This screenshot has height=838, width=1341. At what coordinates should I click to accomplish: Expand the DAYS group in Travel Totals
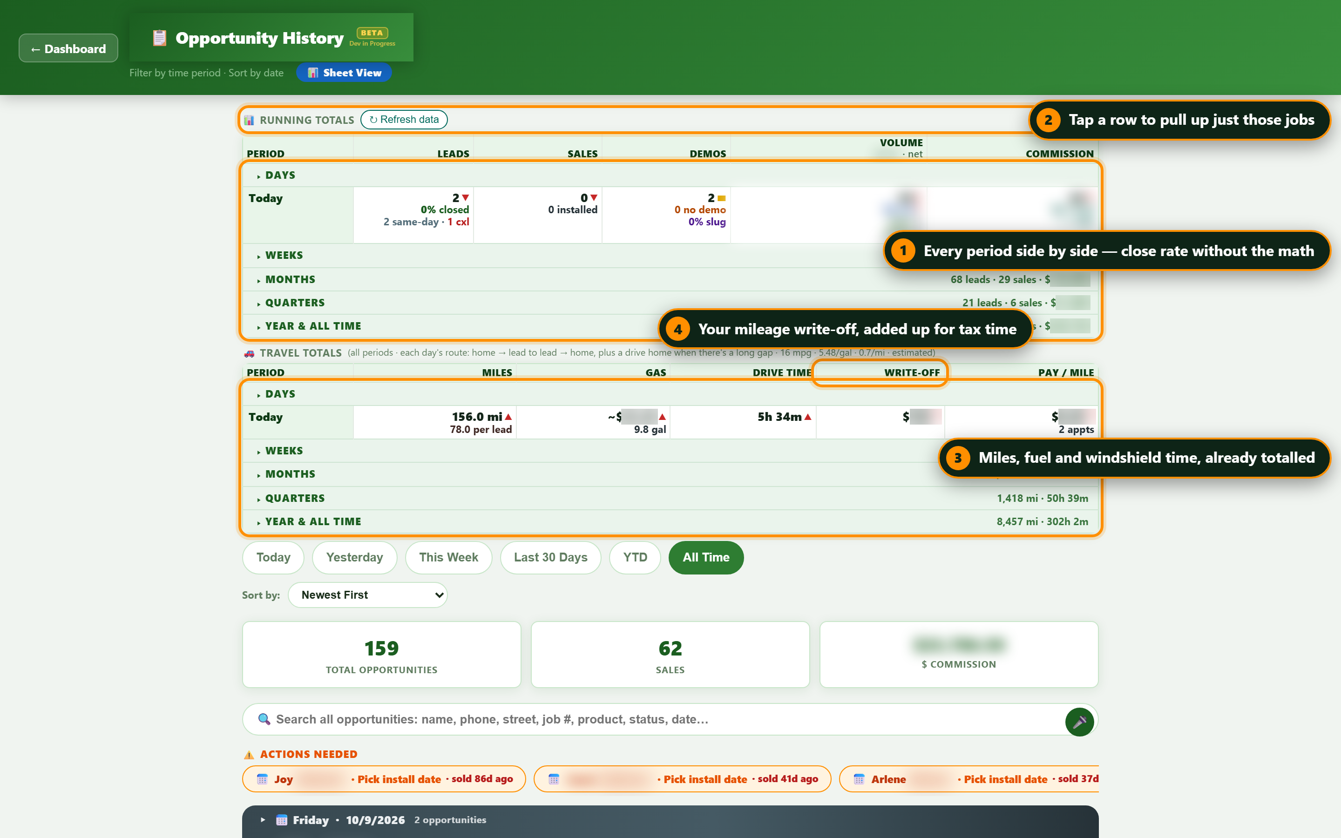pyautogui.click(x=670, y=394)
